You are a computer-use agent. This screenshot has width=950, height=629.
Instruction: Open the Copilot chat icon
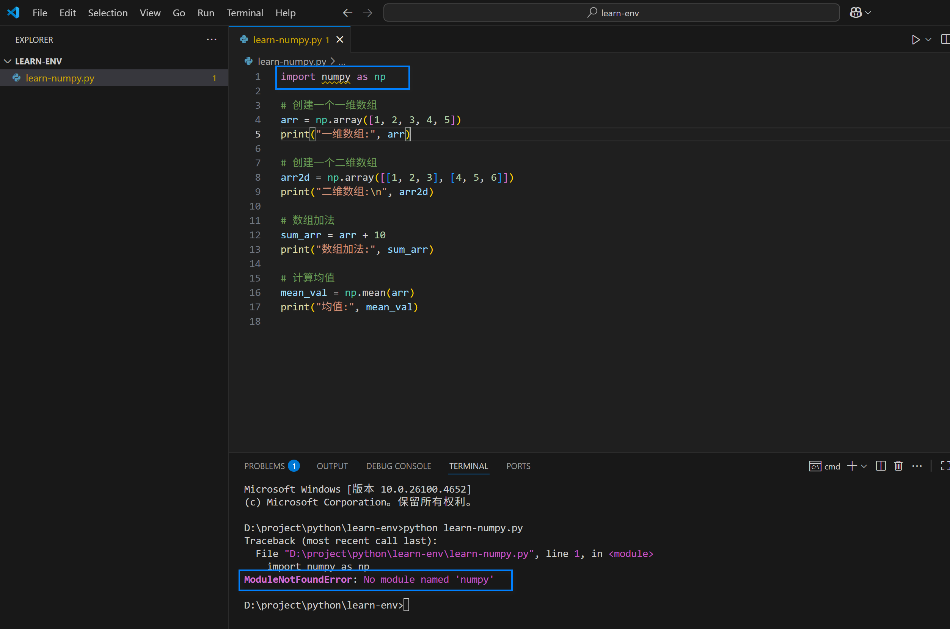tap(855, 13)
